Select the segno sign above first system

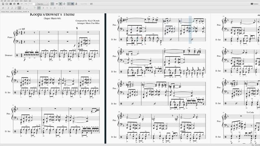(77, 28)
